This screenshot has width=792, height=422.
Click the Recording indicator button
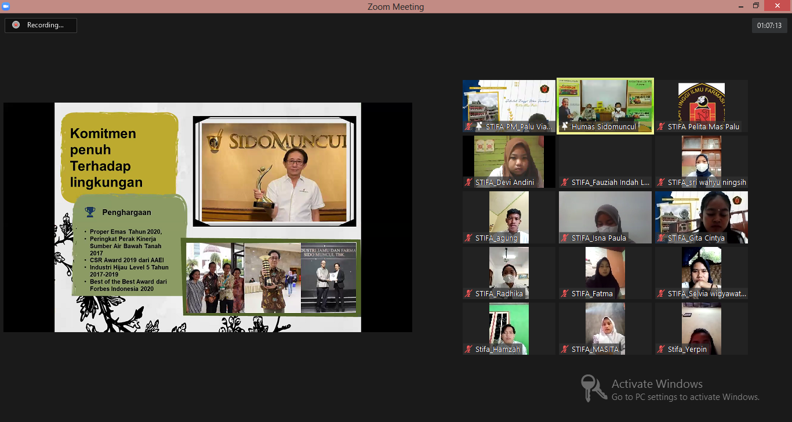coord(41,25)
